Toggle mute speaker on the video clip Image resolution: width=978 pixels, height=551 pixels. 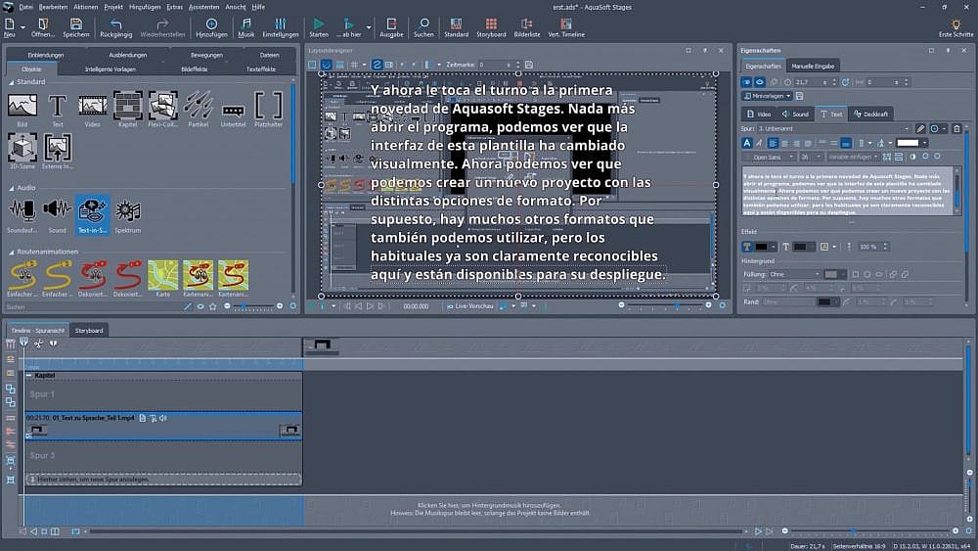coord(161,418)
